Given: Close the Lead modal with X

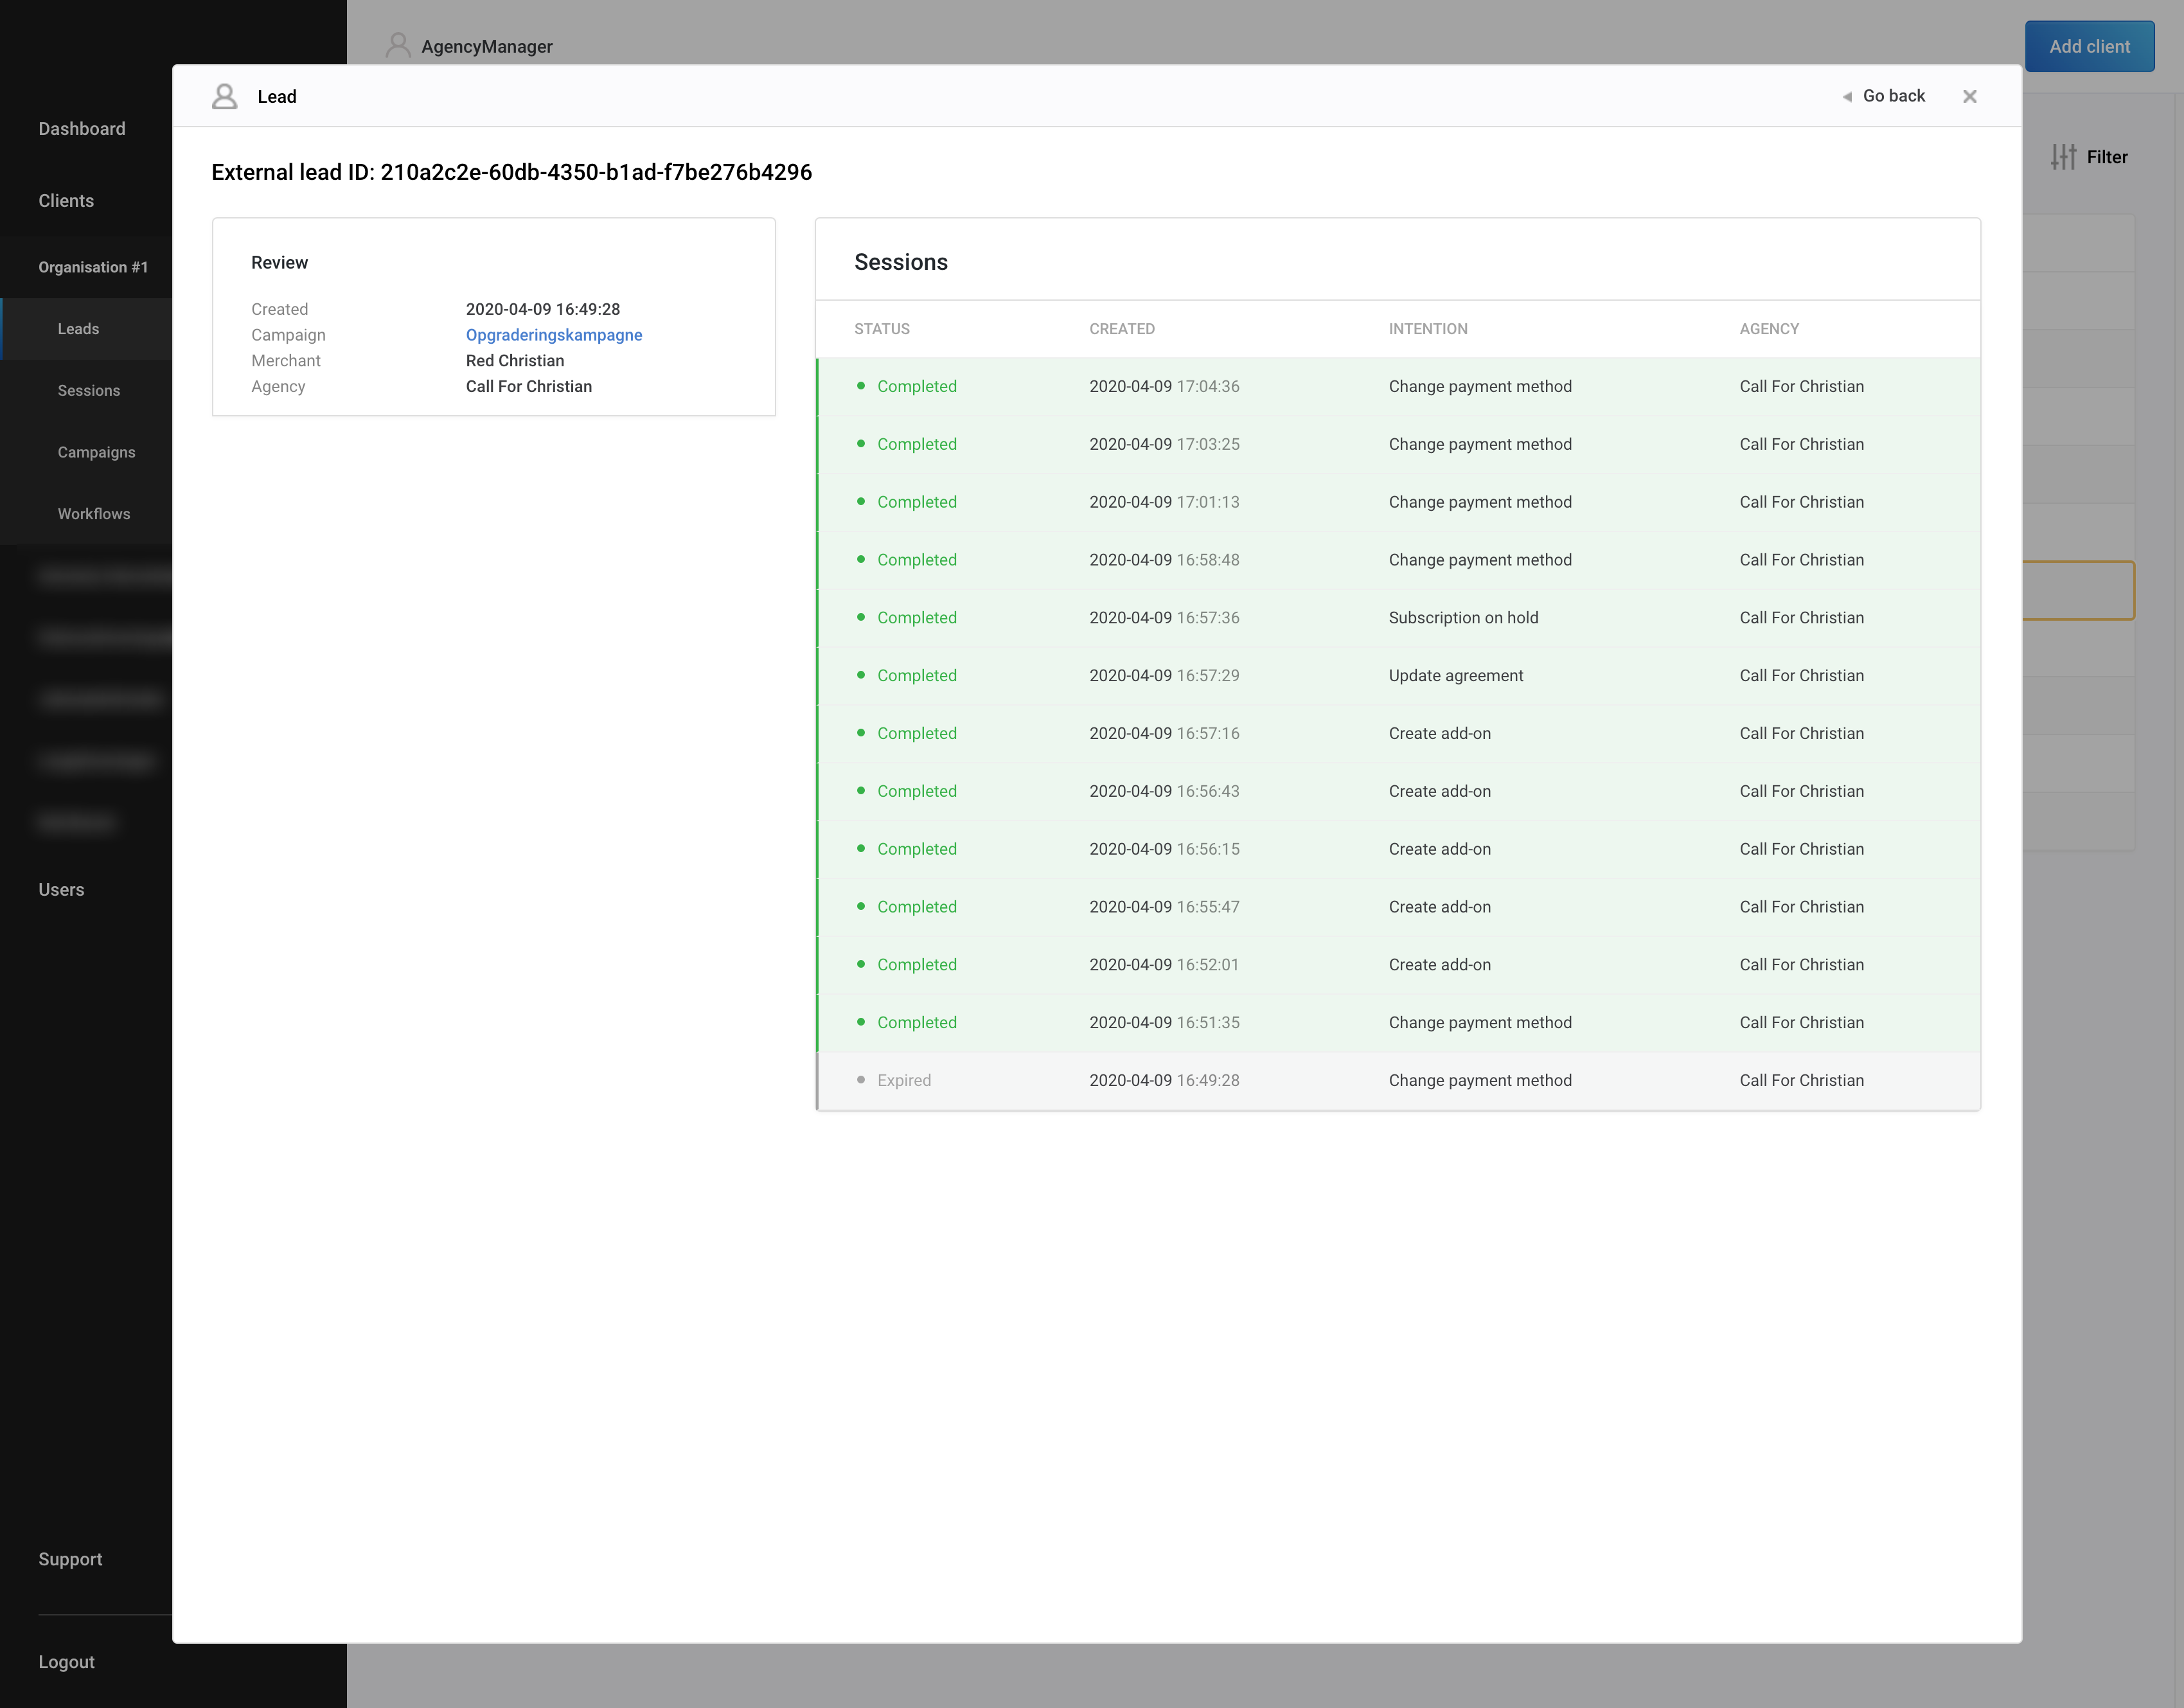Looking at the screenshot, I should point(1969,96).
